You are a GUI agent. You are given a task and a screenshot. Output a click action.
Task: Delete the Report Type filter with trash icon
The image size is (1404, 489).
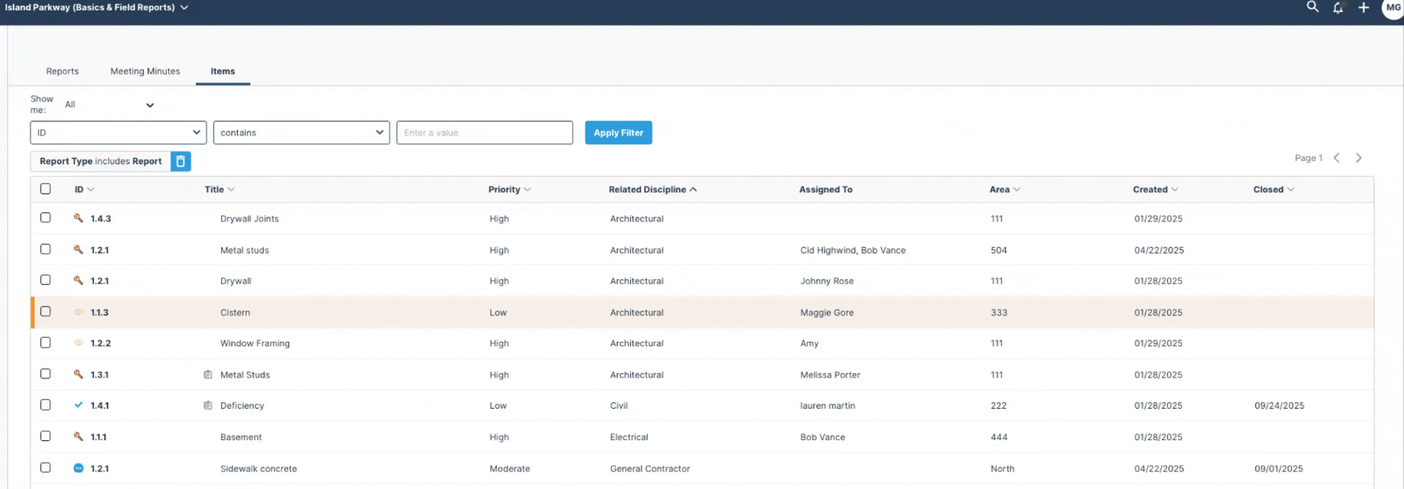click(x=181, y=161)
